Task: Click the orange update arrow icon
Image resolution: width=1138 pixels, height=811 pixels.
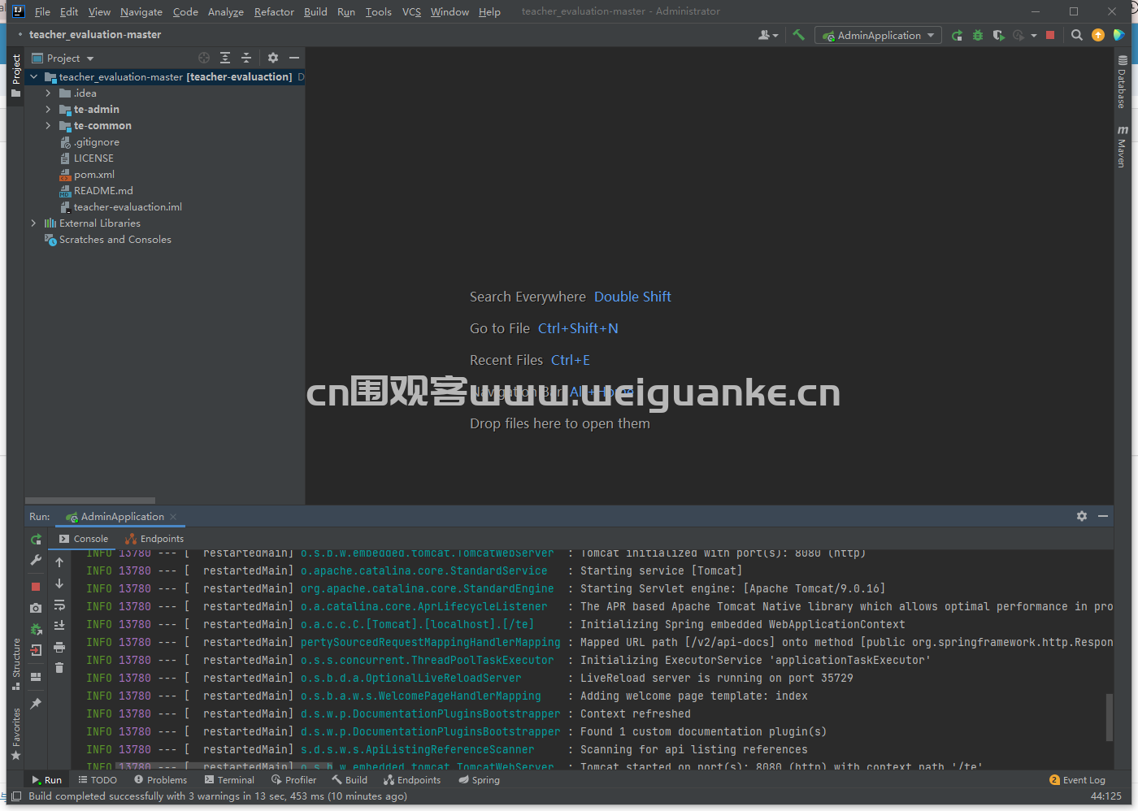Action: pos(1098,35)
